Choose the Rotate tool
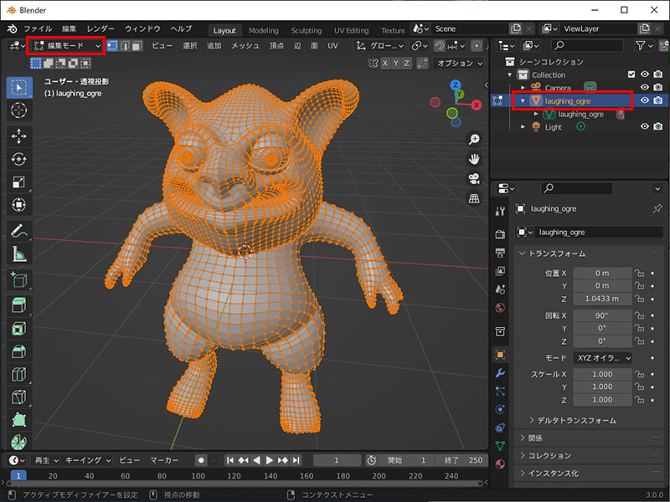This screenshot has width=670, height=502. point(18,159)
